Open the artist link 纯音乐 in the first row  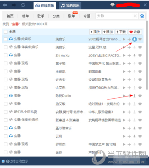(x=60, y=39)
